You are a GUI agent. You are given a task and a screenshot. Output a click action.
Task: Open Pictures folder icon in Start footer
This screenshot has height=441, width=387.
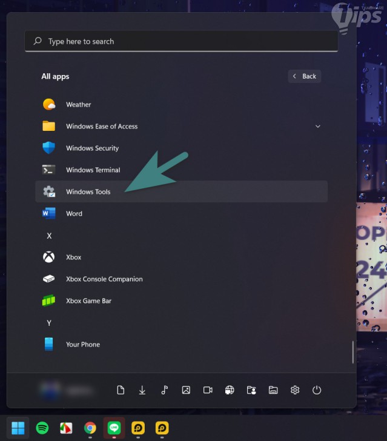click(186, 390)
